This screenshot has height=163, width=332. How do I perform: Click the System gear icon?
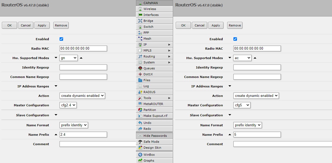[x=140, y=62]
